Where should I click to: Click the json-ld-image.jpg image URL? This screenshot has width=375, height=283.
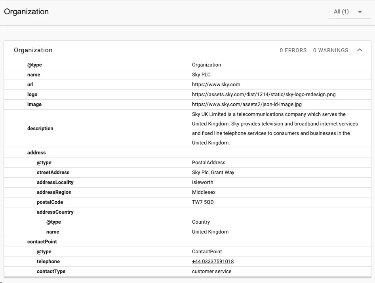247,104
